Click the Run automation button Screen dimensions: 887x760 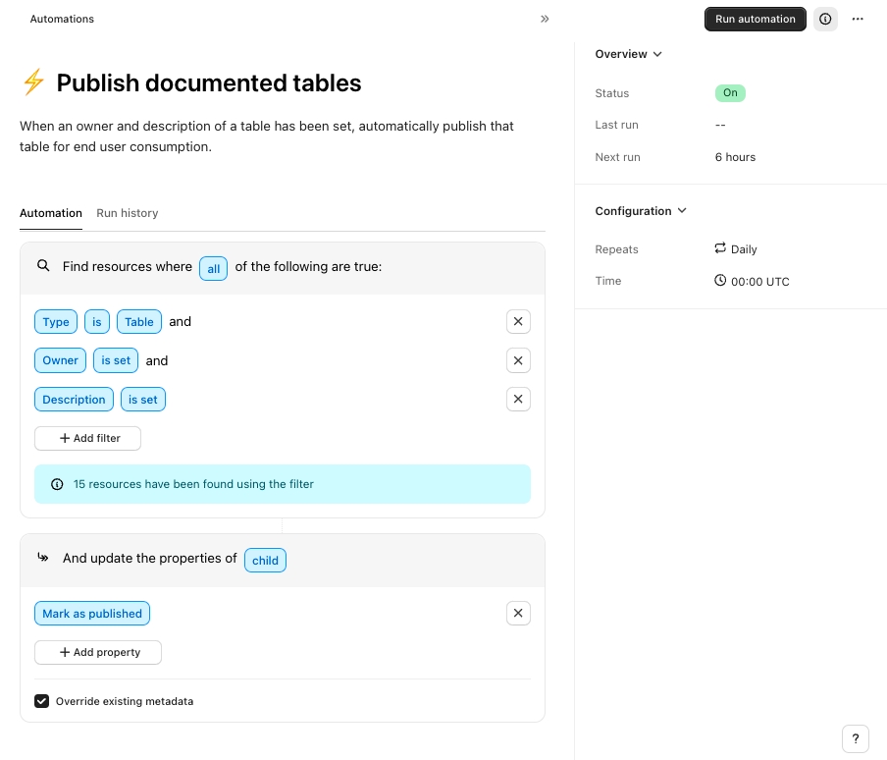click(756, 20)
